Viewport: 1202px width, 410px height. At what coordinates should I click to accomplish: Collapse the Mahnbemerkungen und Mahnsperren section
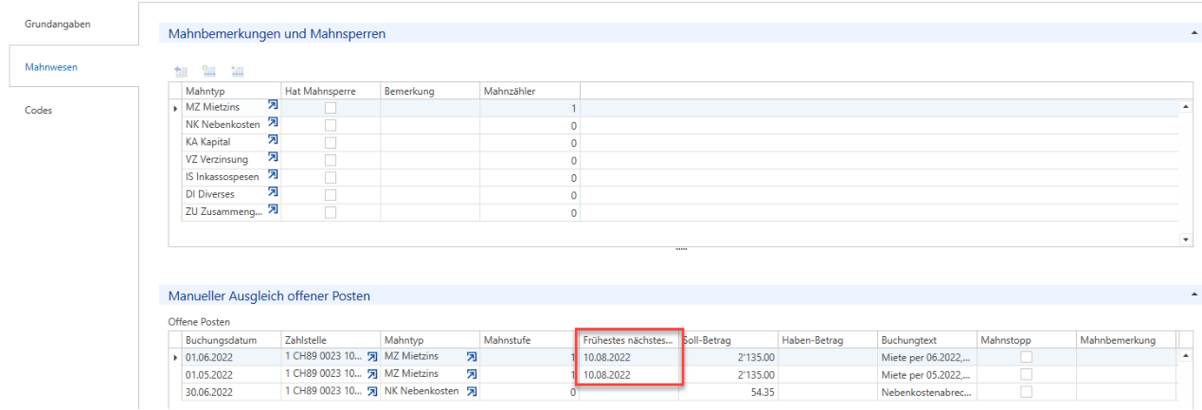coord(1194,33)
